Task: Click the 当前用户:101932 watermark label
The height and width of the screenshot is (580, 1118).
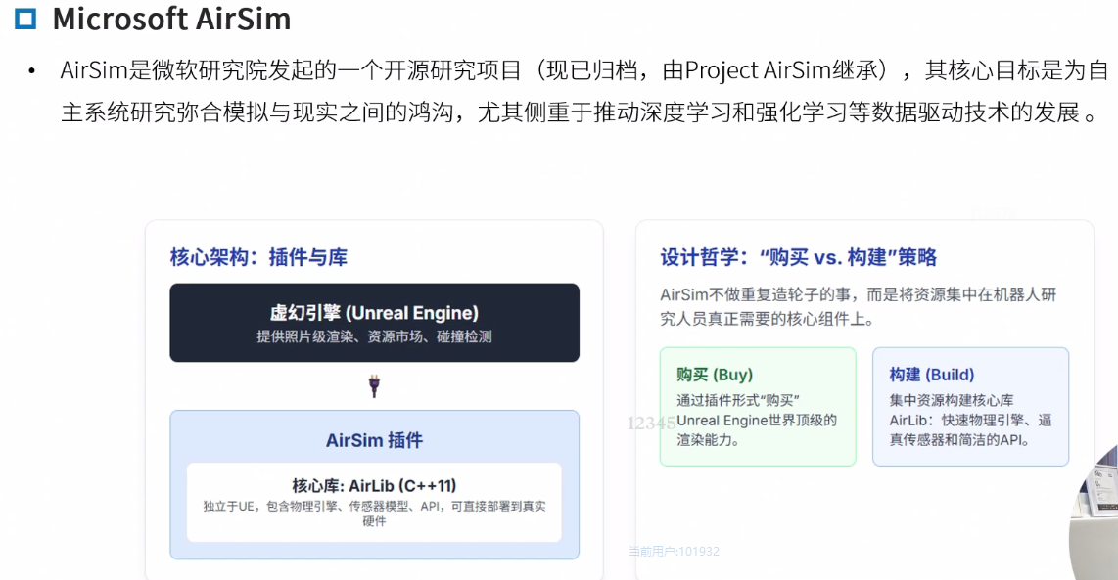Action: [x=674, y=552]
